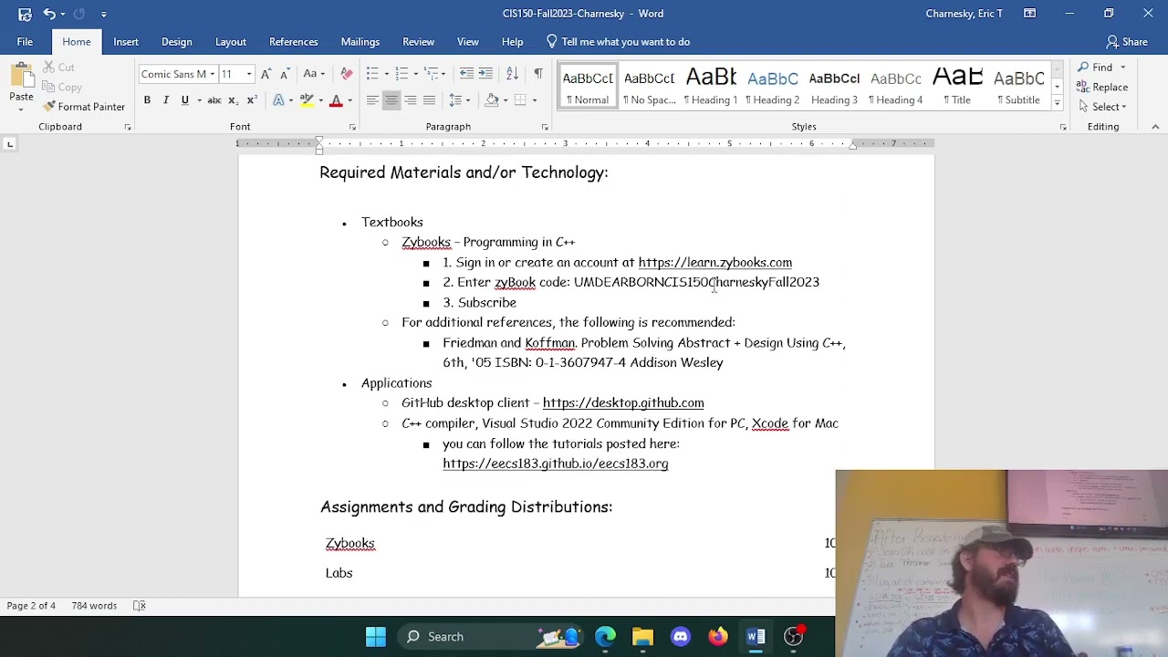Open borders dropdown arrow

[535, 100]
